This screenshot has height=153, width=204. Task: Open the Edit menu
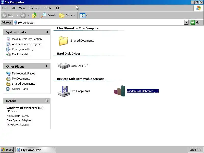[13, 8]
